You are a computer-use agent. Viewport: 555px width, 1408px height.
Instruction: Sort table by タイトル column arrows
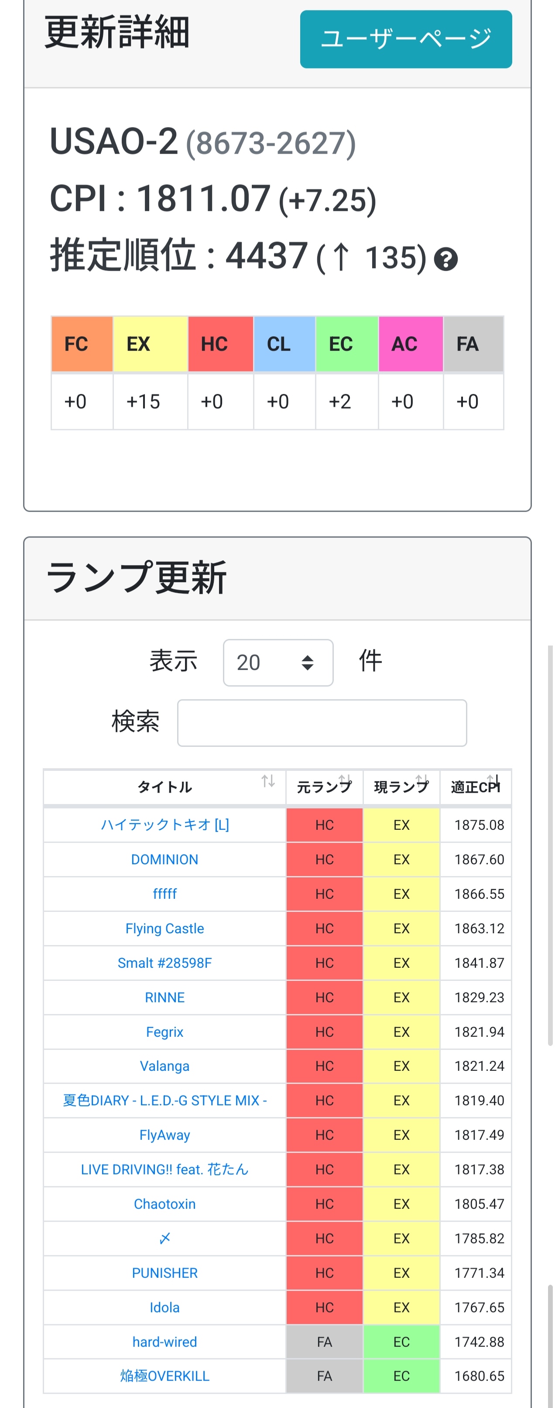point(267,781)
